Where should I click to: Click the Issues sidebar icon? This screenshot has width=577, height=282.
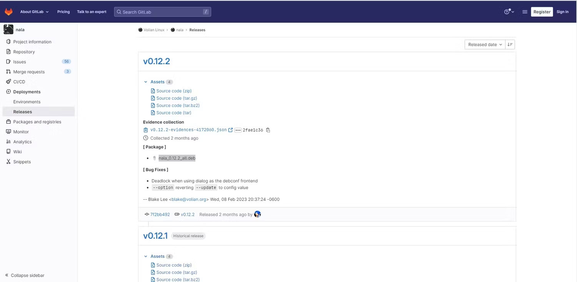pos(8,62)
